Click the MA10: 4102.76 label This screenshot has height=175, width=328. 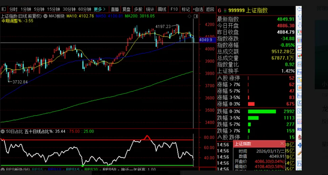[80, 16]
